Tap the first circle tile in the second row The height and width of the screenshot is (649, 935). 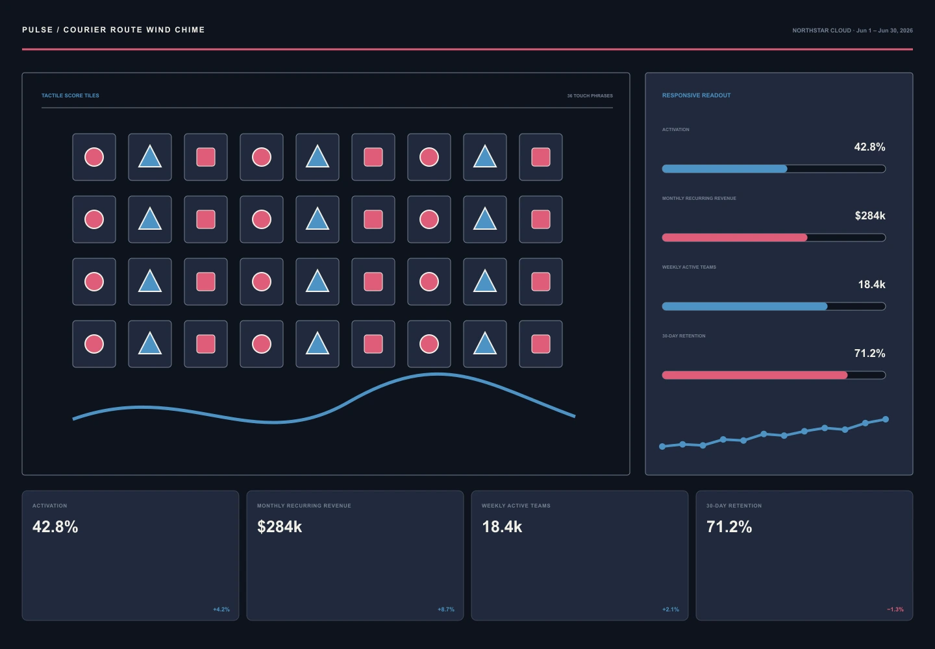pyautogui.click(x=94, y=219)
